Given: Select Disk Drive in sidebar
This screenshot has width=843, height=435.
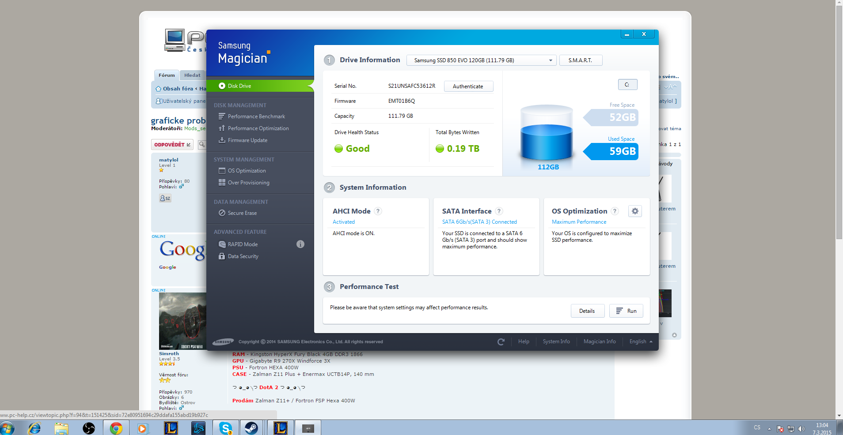Looking at the screenshot, I should point(260,86).
